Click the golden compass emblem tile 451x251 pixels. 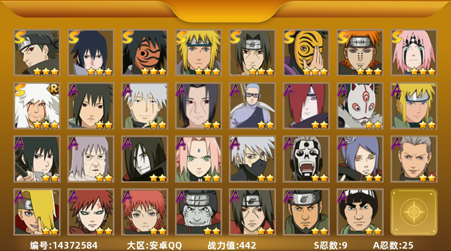pos(414,212)
